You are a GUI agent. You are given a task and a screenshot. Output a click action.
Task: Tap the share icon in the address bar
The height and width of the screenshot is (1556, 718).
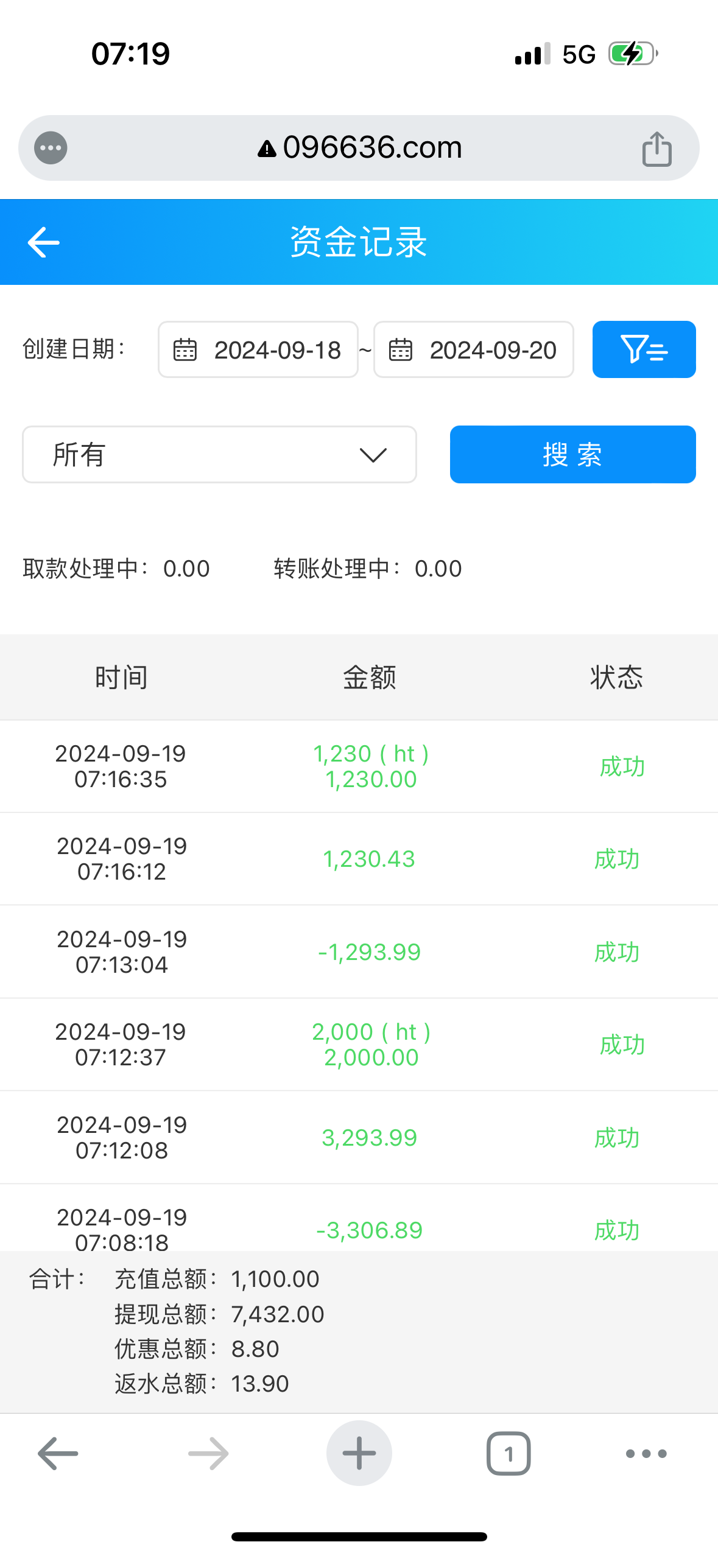pyautogui.click(x=656, y=149)
